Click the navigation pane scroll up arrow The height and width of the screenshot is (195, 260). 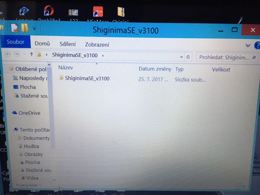pyautogui.click(x=49, y=65)
